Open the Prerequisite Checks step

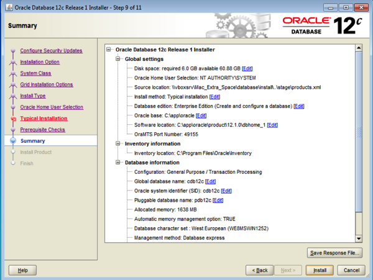[42, 130]
